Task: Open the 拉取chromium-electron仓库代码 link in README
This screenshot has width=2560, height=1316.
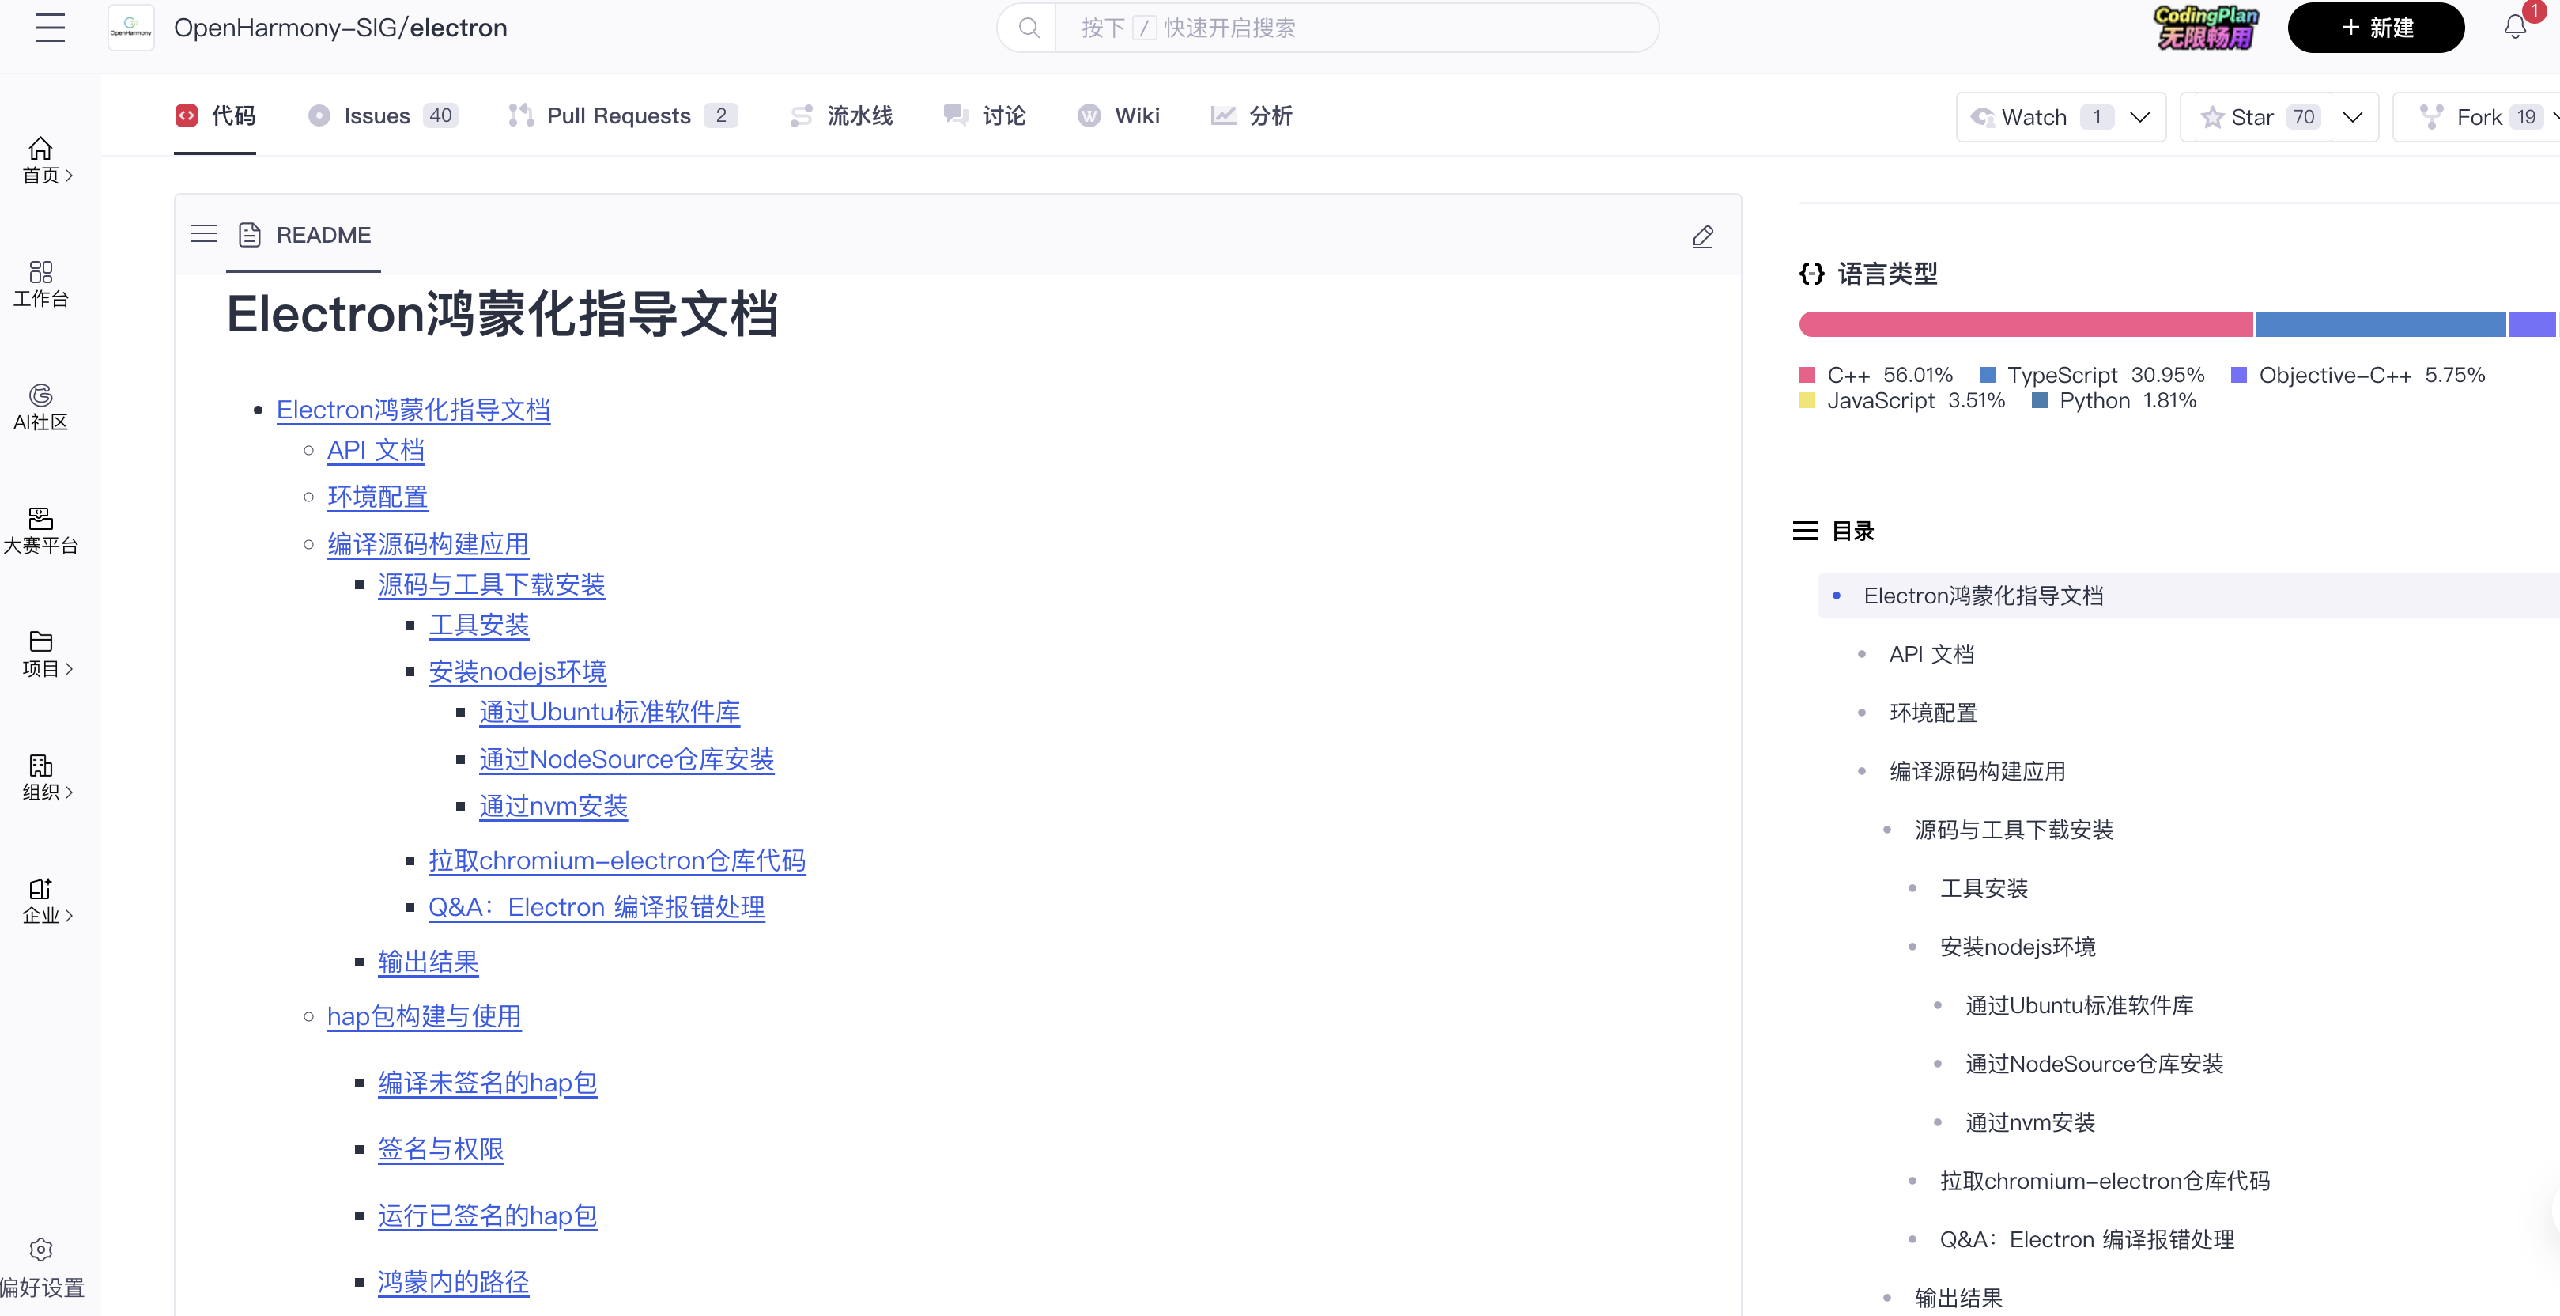Action: point(616,860)
